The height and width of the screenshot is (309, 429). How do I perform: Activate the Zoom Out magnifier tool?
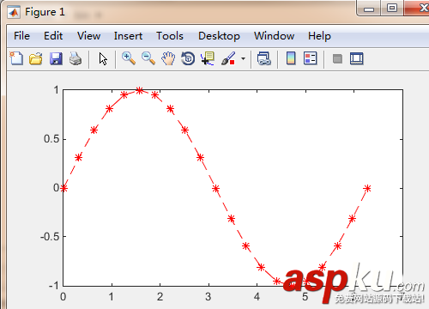pos(148,58)
